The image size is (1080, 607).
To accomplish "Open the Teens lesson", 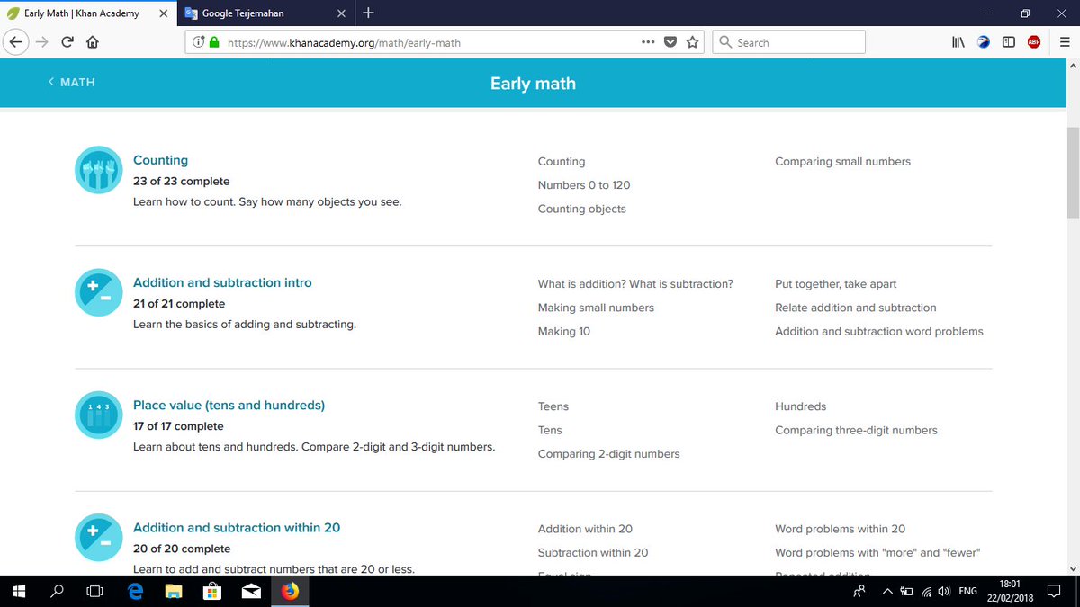I will tap(553, 406).
